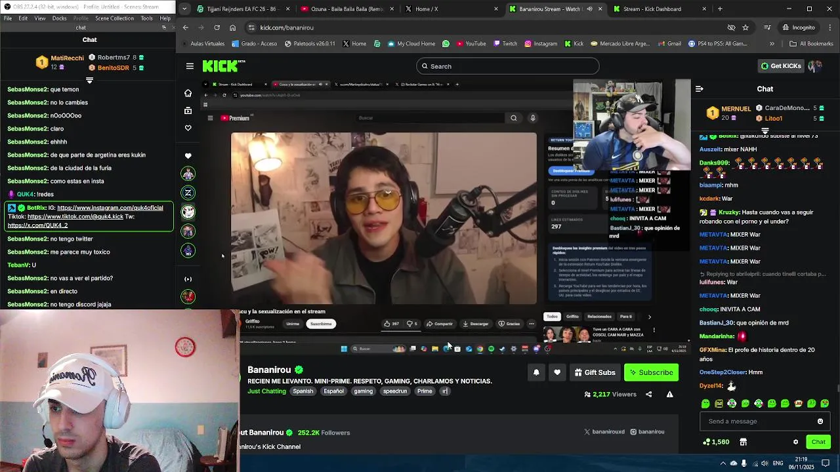Show hidden system tray icons
This screenshot has height=472, width=840.
tap(723, 463)
